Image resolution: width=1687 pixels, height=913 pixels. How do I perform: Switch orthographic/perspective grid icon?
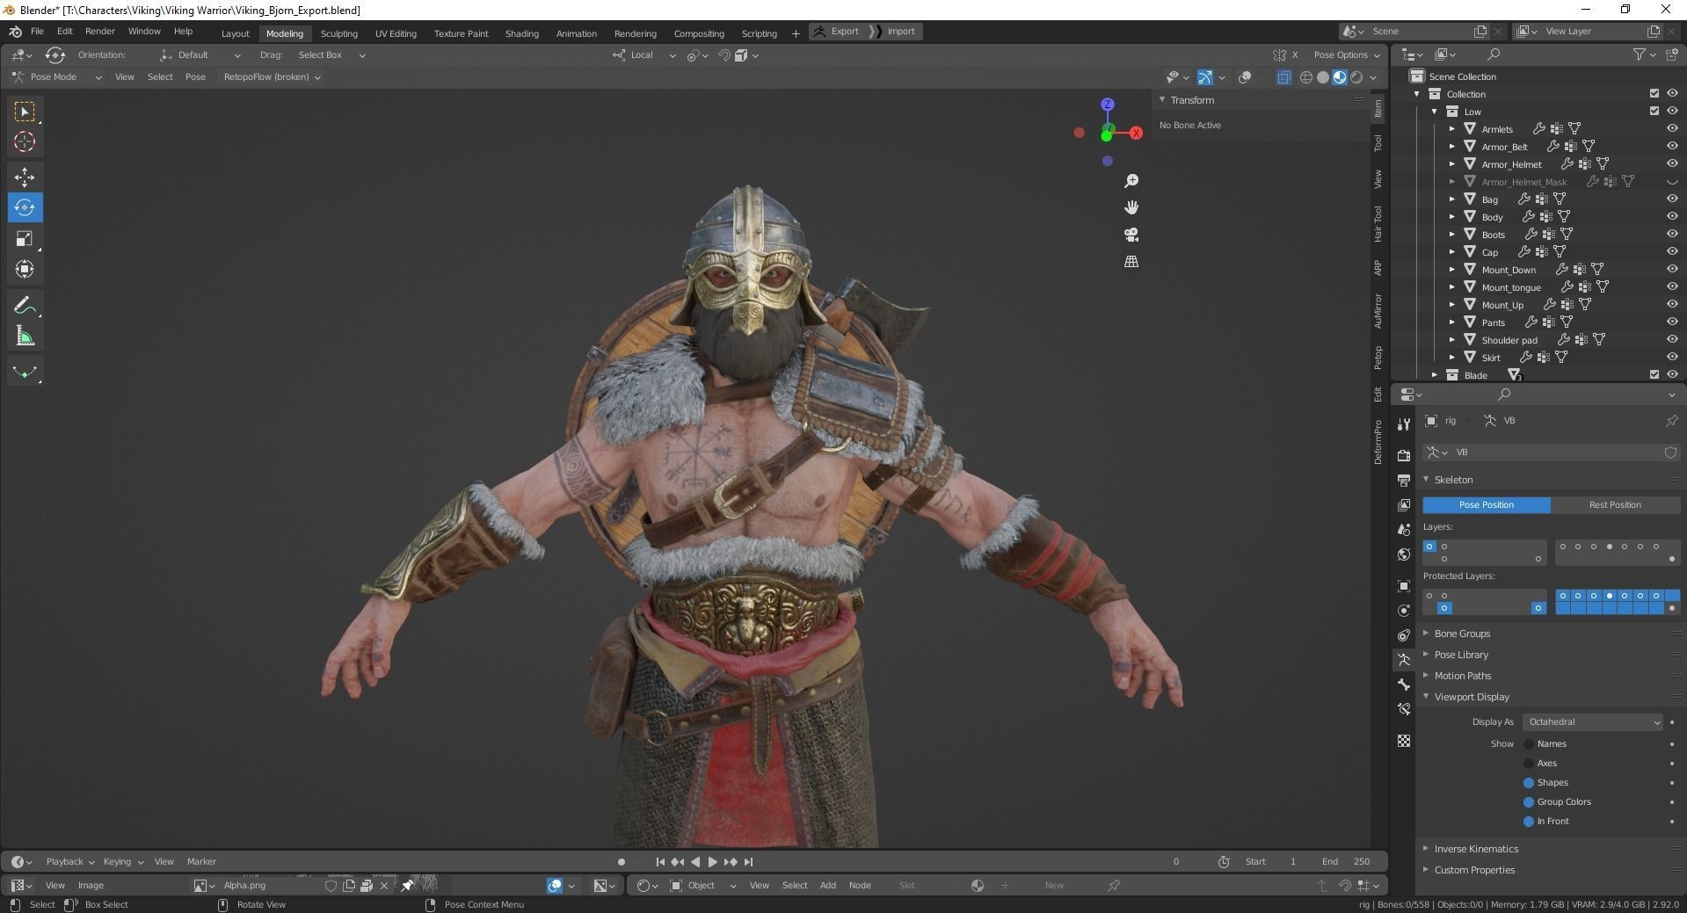[x=1131, y=262]
